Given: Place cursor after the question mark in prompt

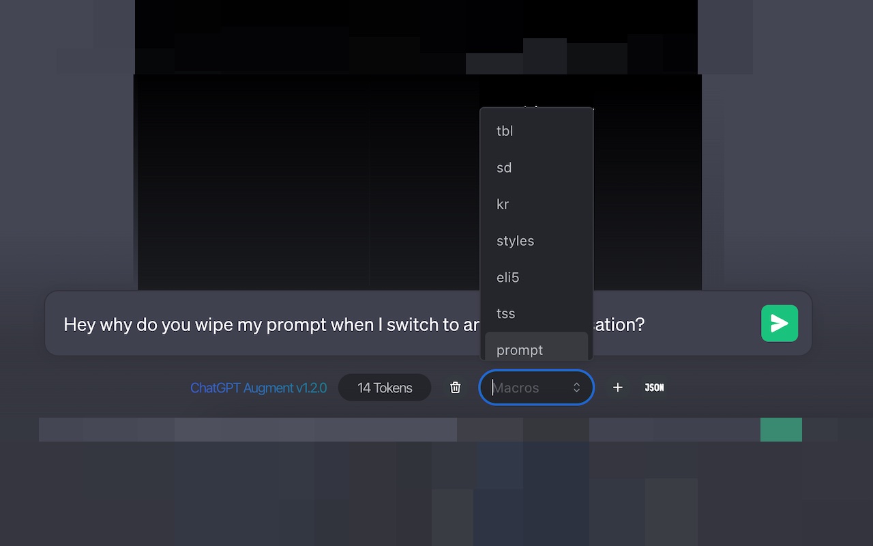Looking at the screenshot, I should pyautogui.click(x=647, y=324).
